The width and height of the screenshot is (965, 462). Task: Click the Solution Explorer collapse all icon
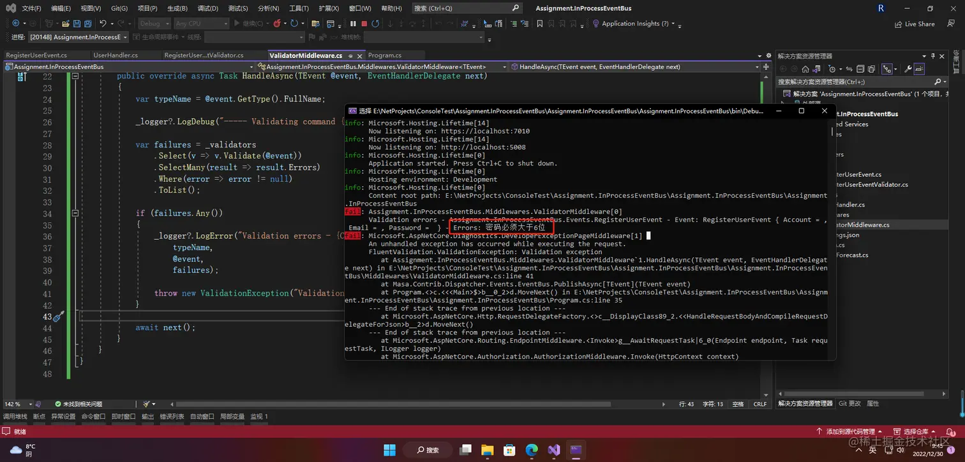coord(861,69)
